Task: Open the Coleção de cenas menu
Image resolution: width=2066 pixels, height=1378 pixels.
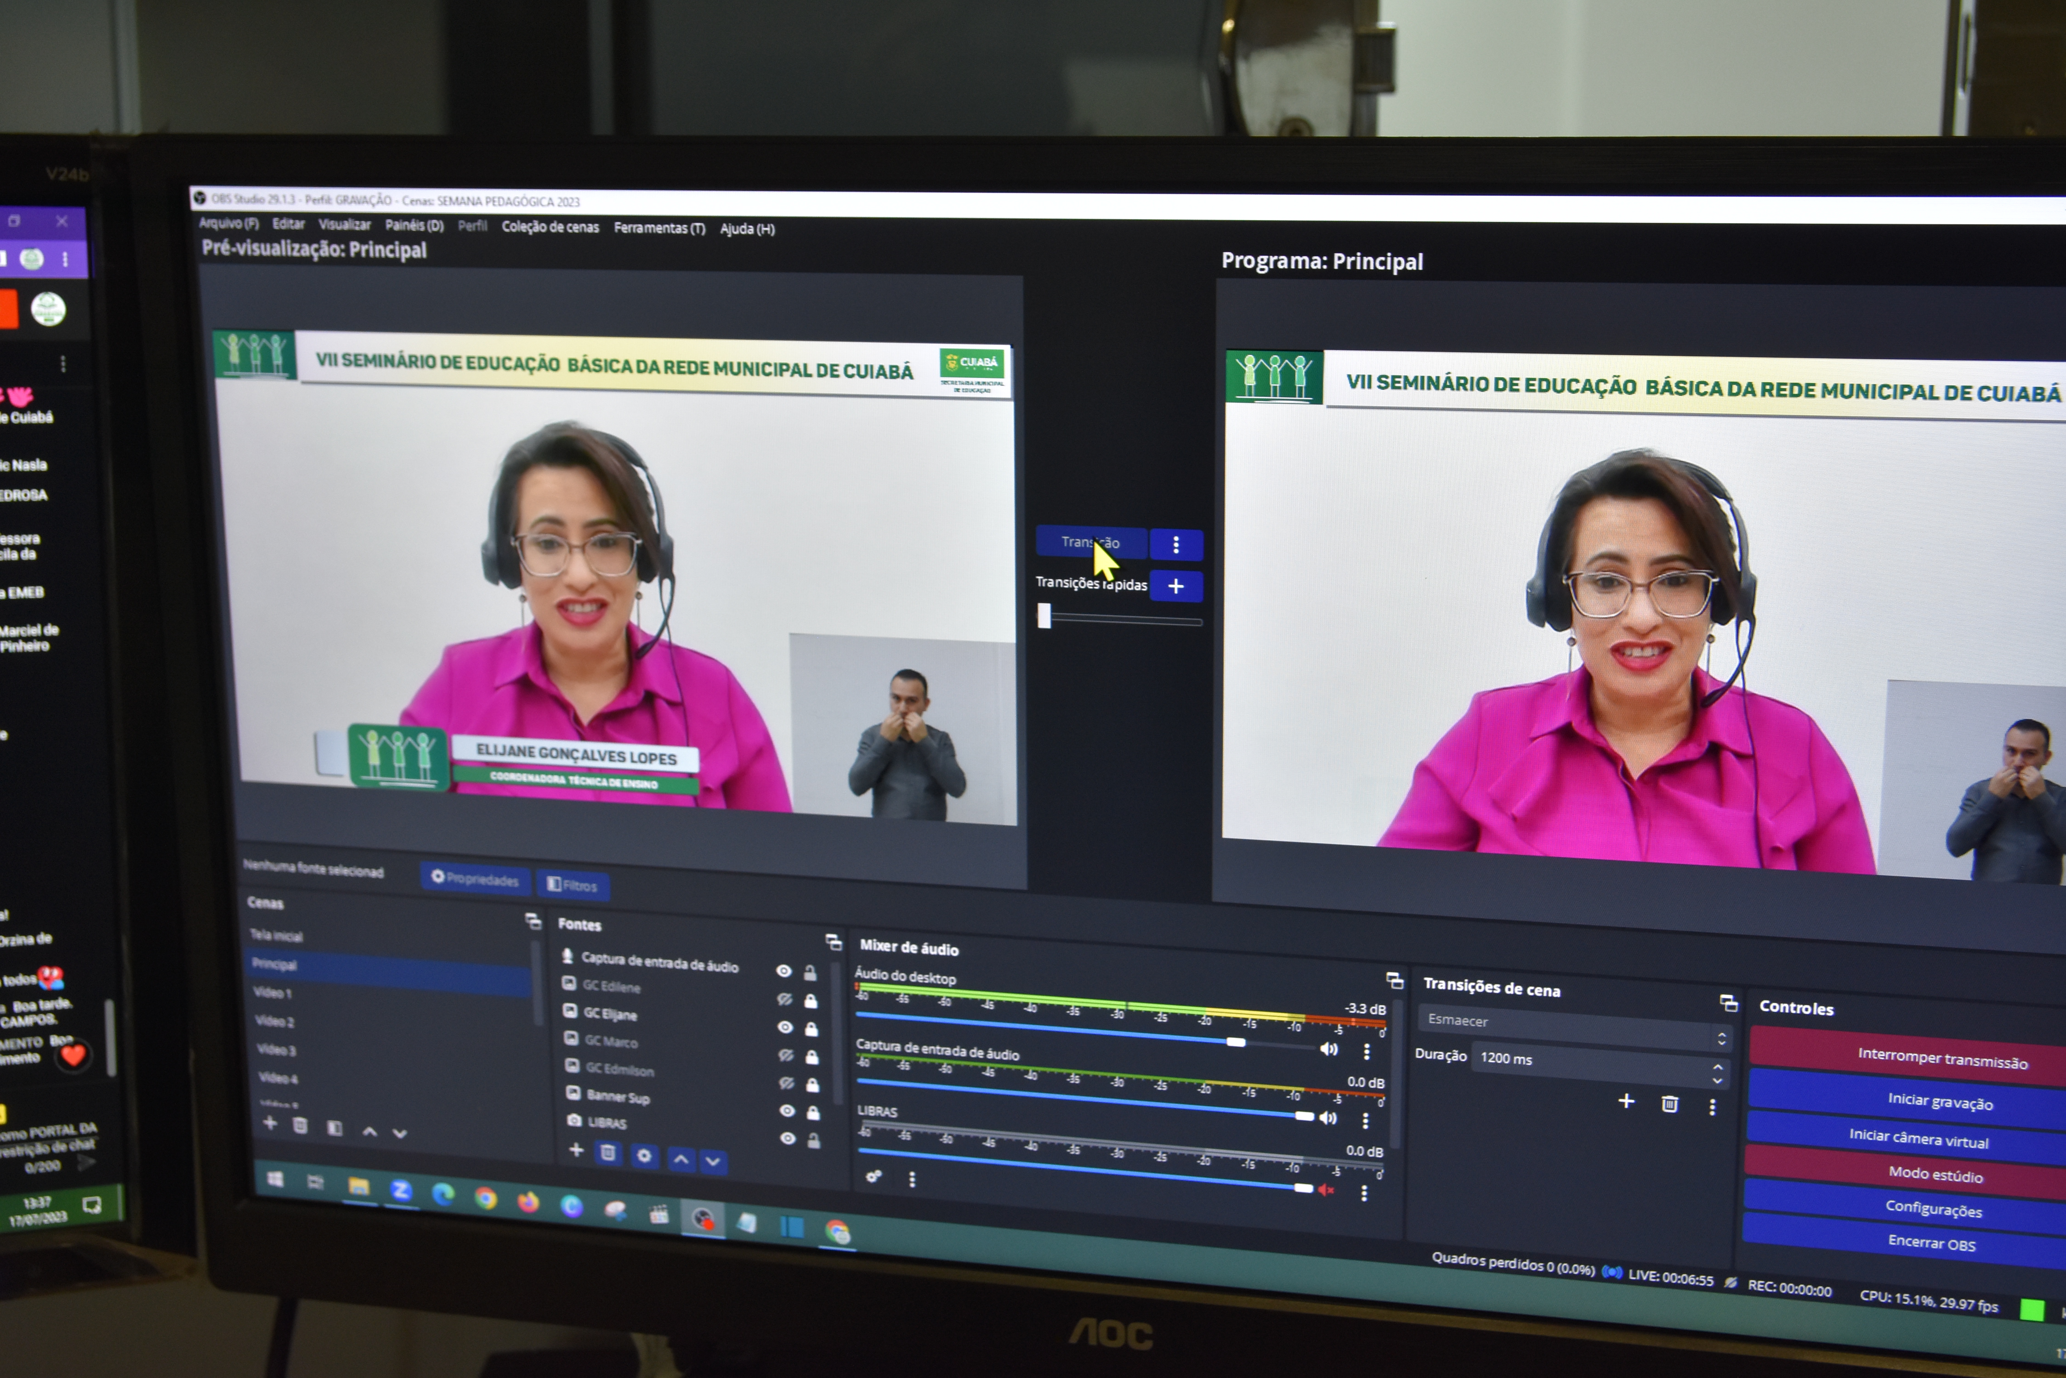Action: pyautogui.click(x=550, y=227)
